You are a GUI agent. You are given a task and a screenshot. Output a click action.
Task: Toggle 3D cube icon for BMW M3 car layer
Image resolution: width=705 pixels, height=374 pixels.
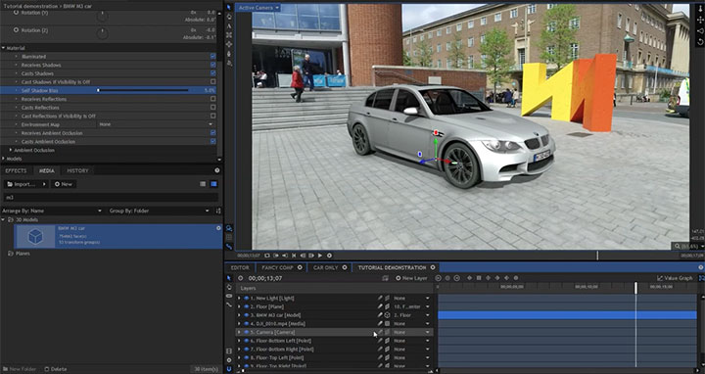387,315
